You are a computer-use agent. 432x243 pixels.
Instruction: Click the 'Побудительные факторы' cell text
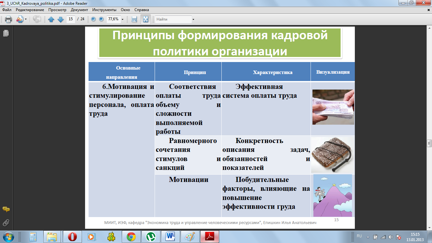click(x=266, y=193)
